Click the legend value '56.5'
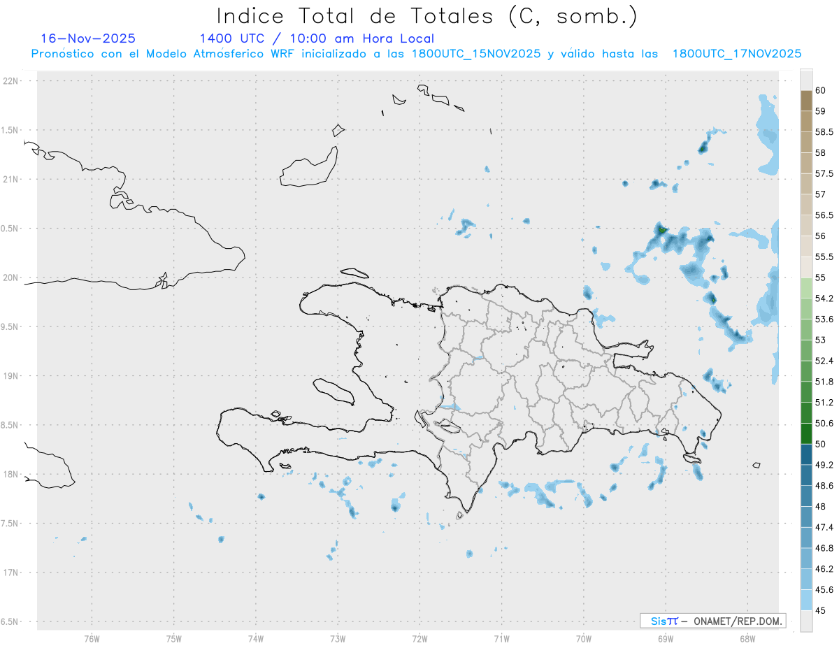839x648 pixels. (824, 215)
